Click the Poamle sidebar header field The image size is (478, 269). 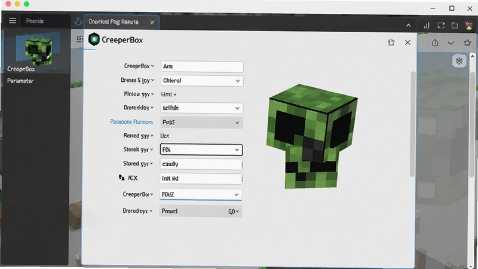pyautogui.click(x=46, y=21)
